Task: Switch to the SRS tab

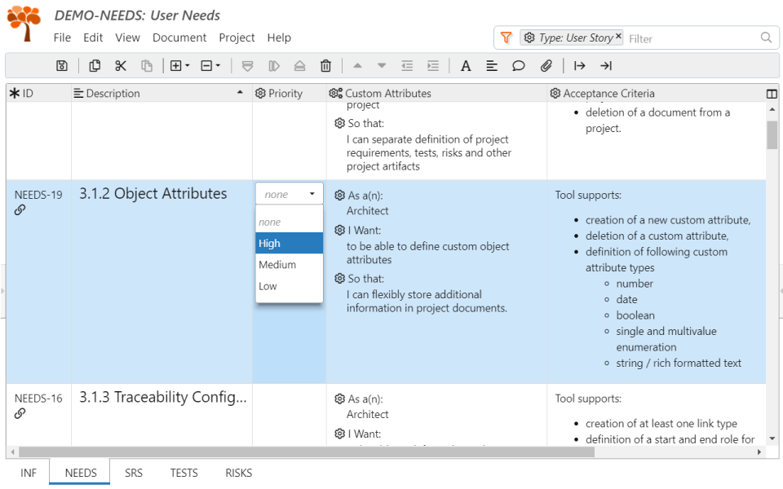Action: click(x=133, y=473)
